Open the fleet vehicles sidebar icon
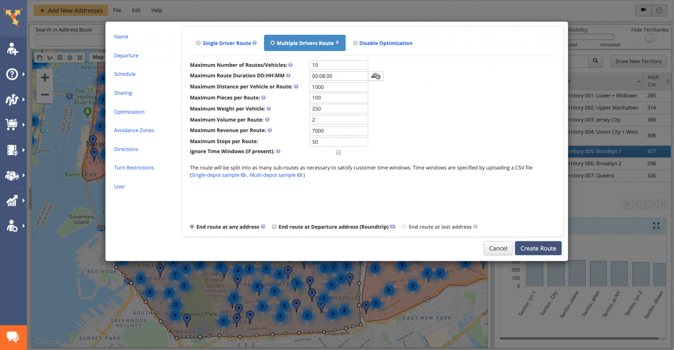The height and width of the screenshot is (350, 674). (x=12, y=175)
